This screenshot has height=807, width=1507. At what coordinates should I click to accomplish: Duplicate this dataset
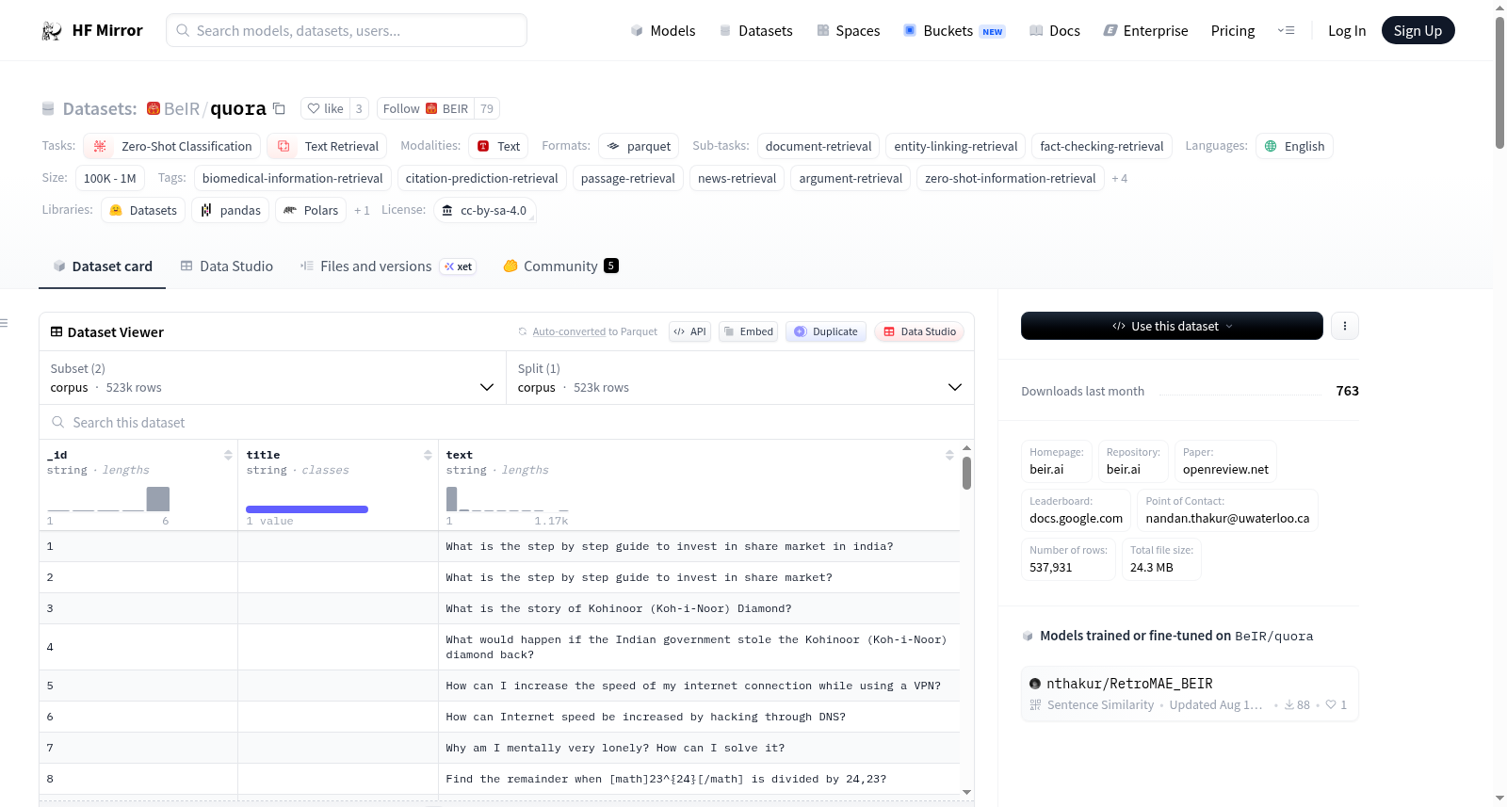(826, 331)
